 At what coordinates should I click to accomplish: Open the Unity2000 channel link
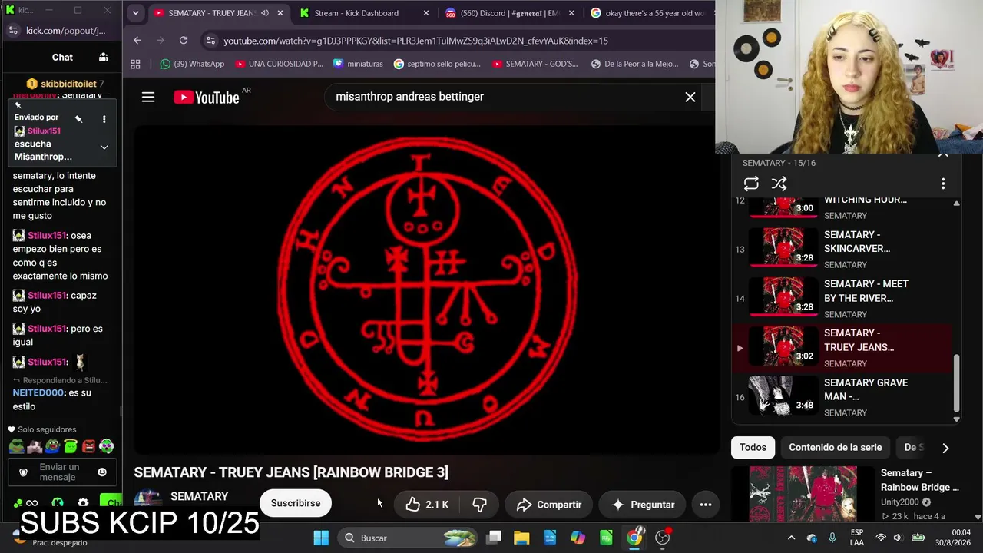[901, 502]
